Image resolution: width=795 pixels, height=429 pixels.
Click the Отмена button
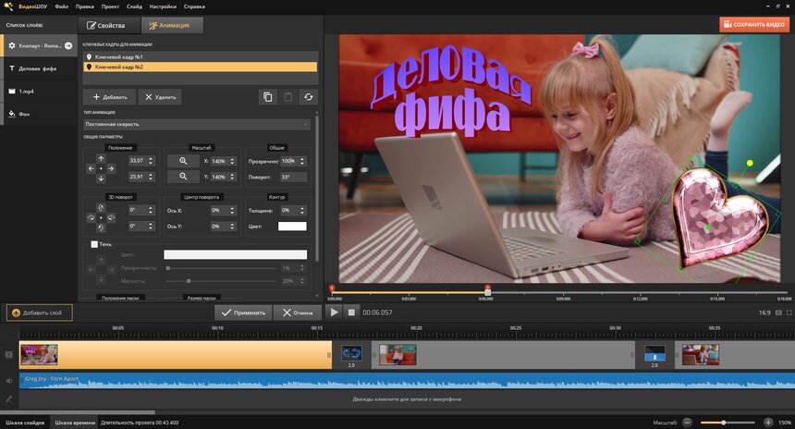click(x=298, y=313)
